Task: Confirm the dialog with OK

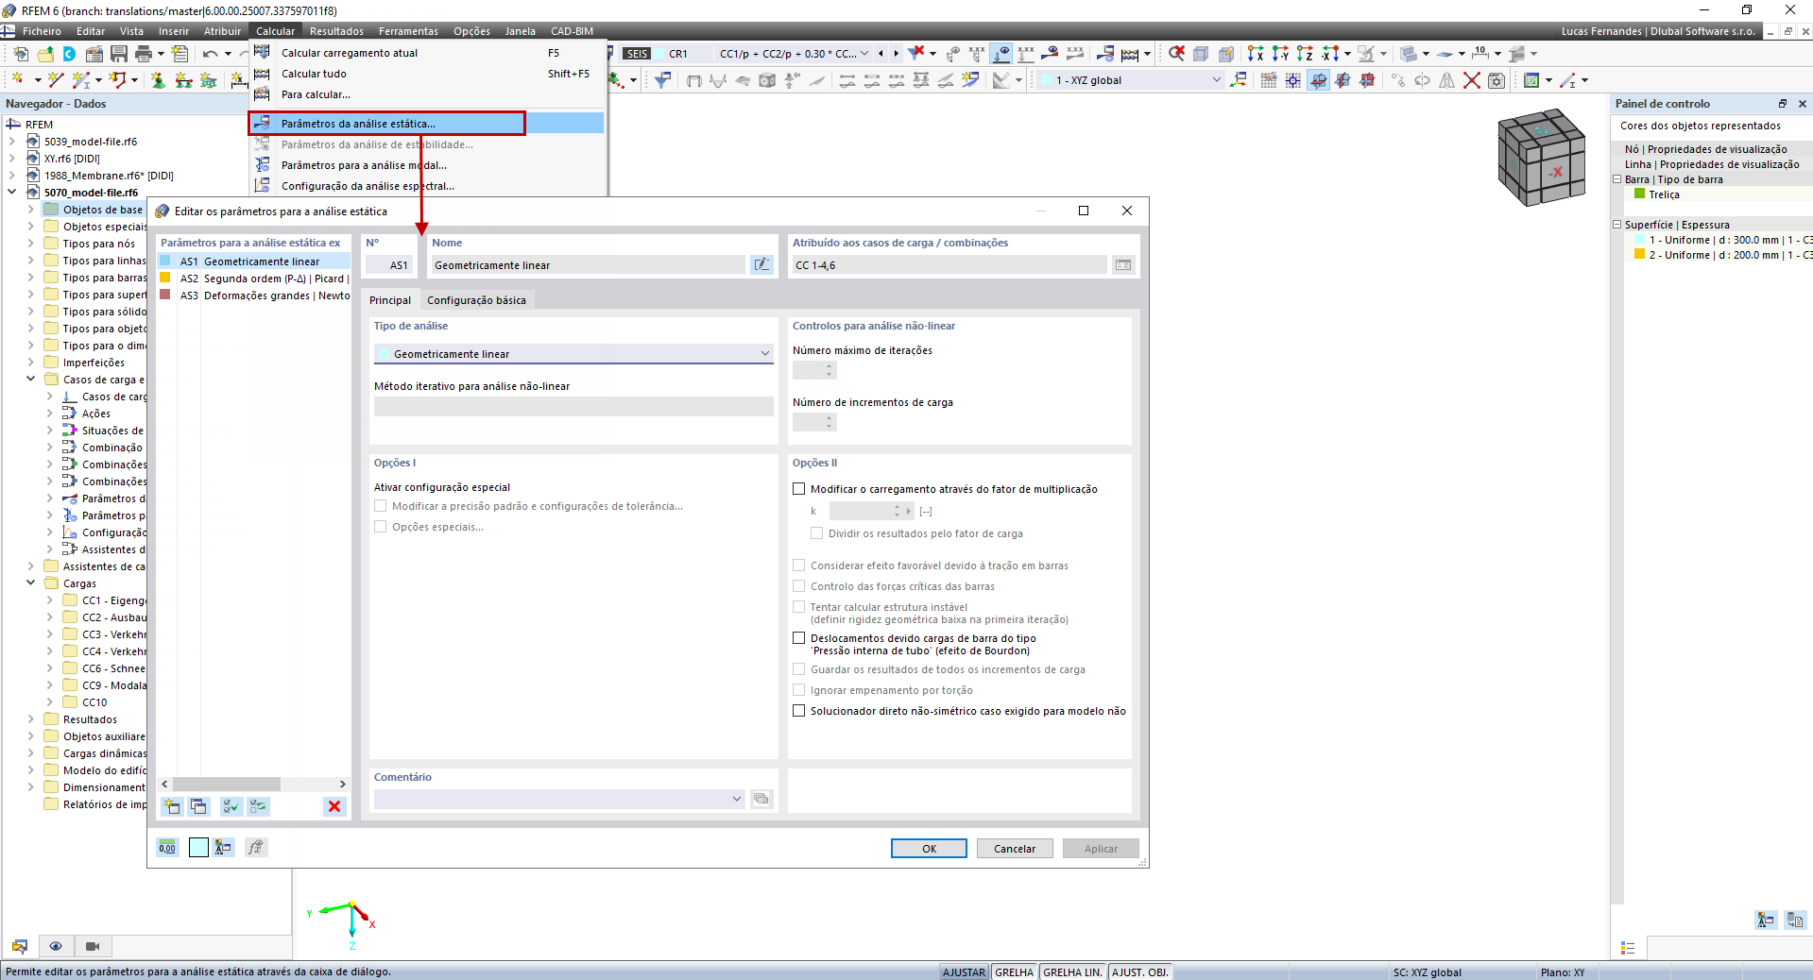Action: (x=929, y=849)
